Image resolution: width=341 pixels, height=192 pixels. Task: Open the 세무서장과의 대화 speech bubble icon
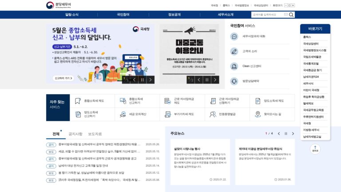(x=234, y=36)
